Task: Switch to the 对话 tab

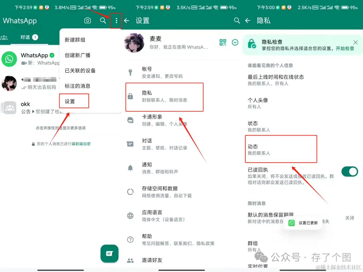Action: tap(29, 37)
